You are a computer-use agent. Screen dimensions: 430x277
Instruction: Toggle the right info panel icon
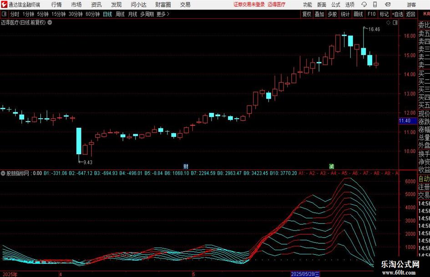(395, 23)
